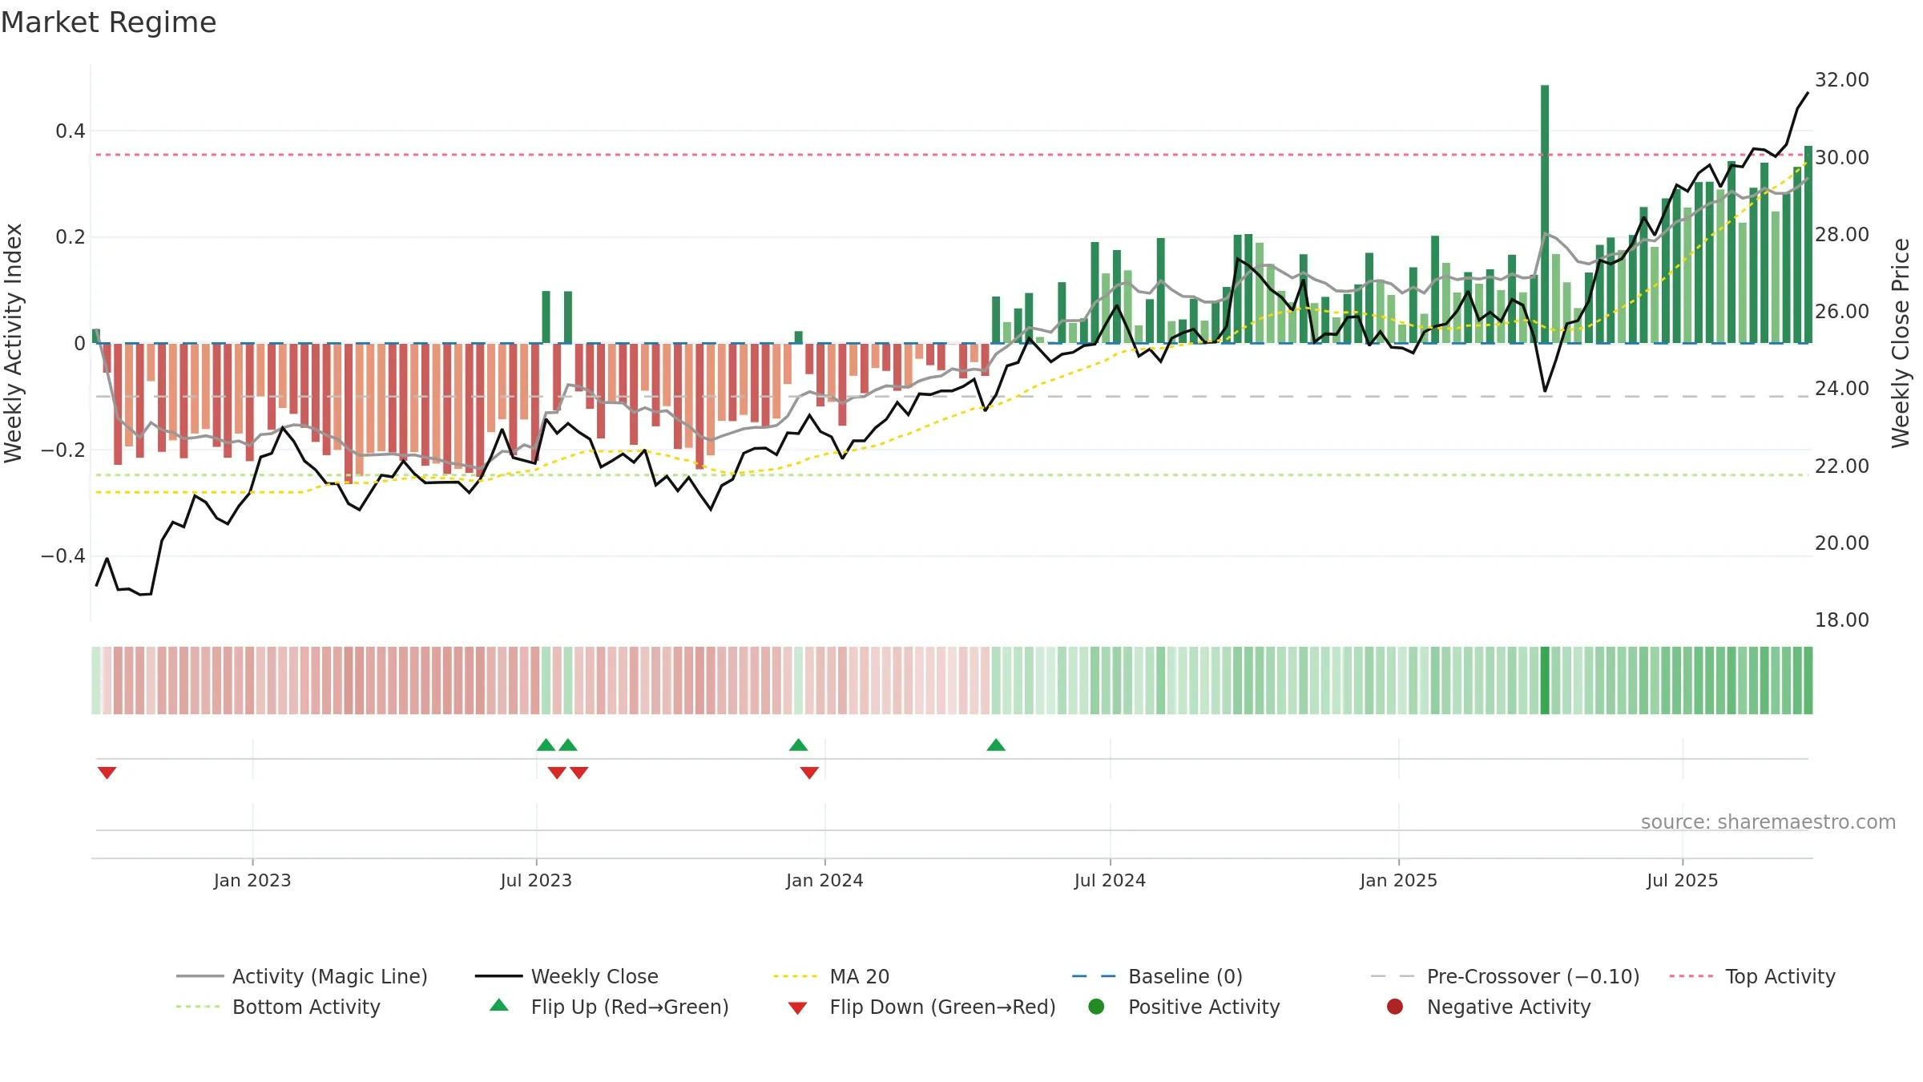Click the Jan 2023 x-axis label
The width and height of the screenshot is (1923, 1082).
(x=252, y=880)
